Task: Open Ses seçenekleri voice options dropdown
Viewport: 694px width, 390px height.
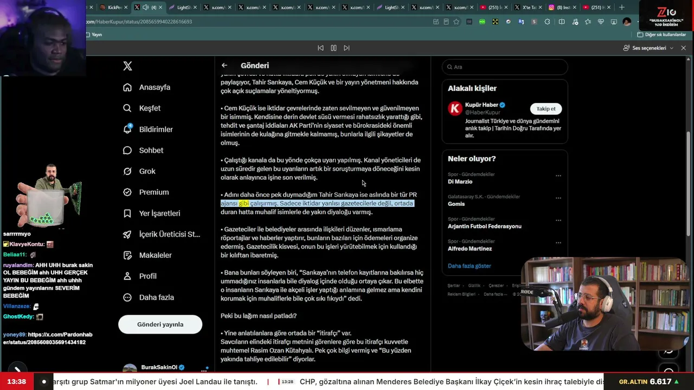Action: (648, 48)
